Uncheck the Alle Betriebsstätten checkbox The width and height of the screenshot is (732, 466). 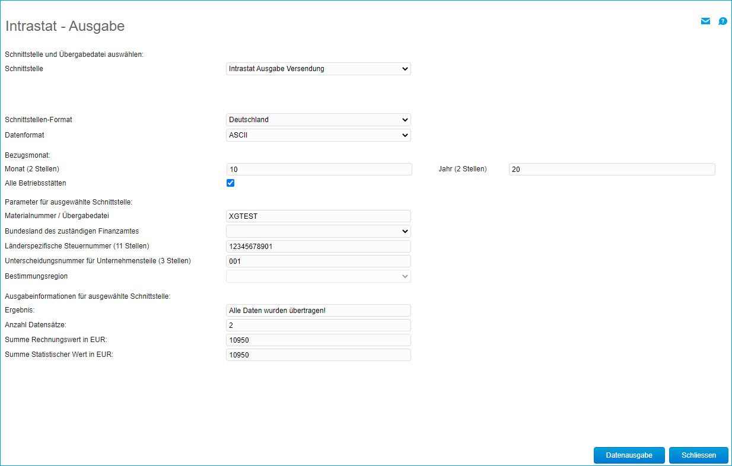click(x=230, y=183)
